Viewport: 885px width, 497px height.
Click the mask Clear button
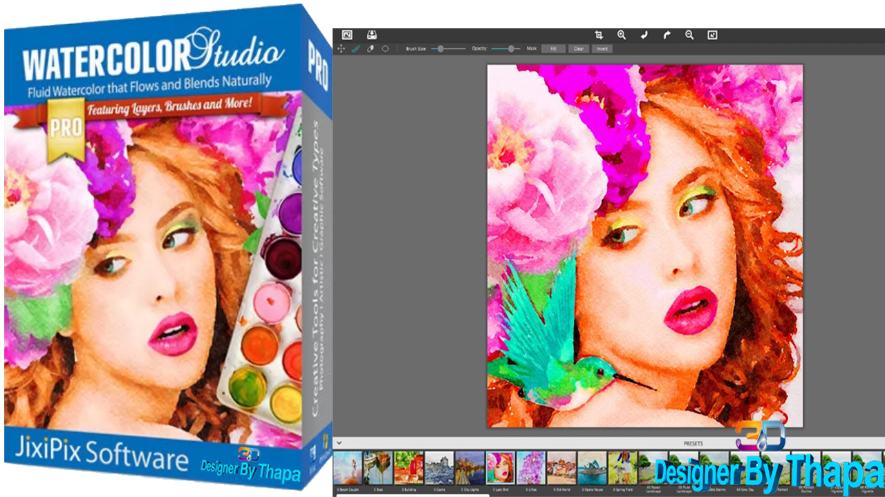(x=578, y=49)
